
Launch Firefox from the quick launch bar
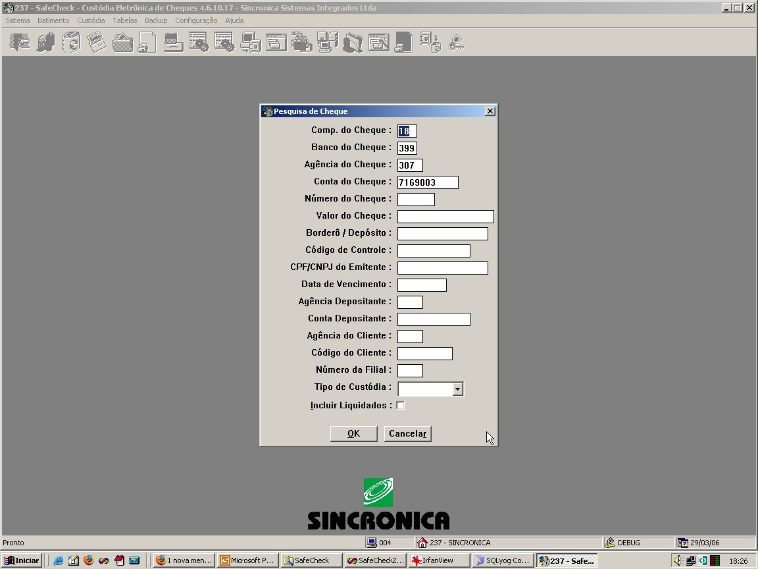click(88, 560)
